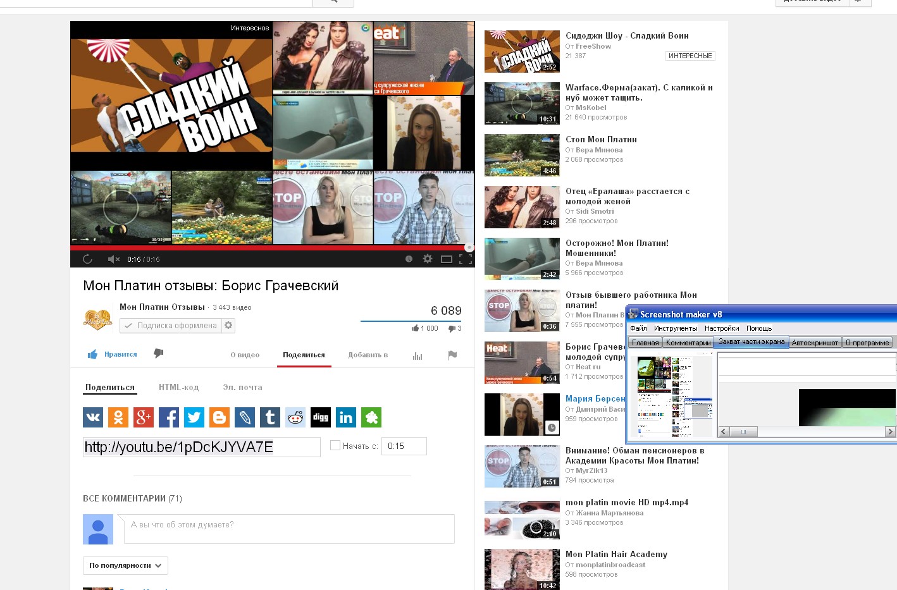897x590 pixels.
Task: Open Осторожно! Мон Платин! Мошенники! video
Action: [x=617, y=249]
